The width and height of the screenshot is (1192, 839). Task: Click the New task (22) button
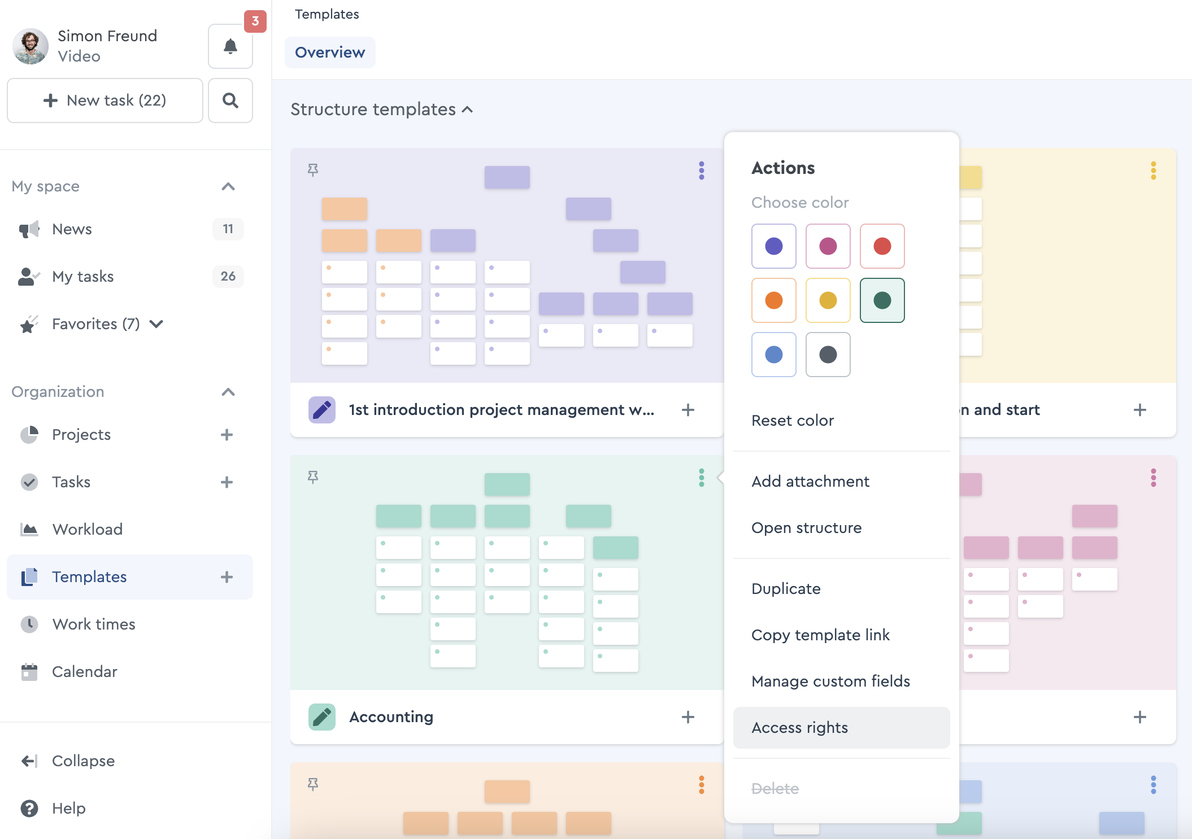105,100
